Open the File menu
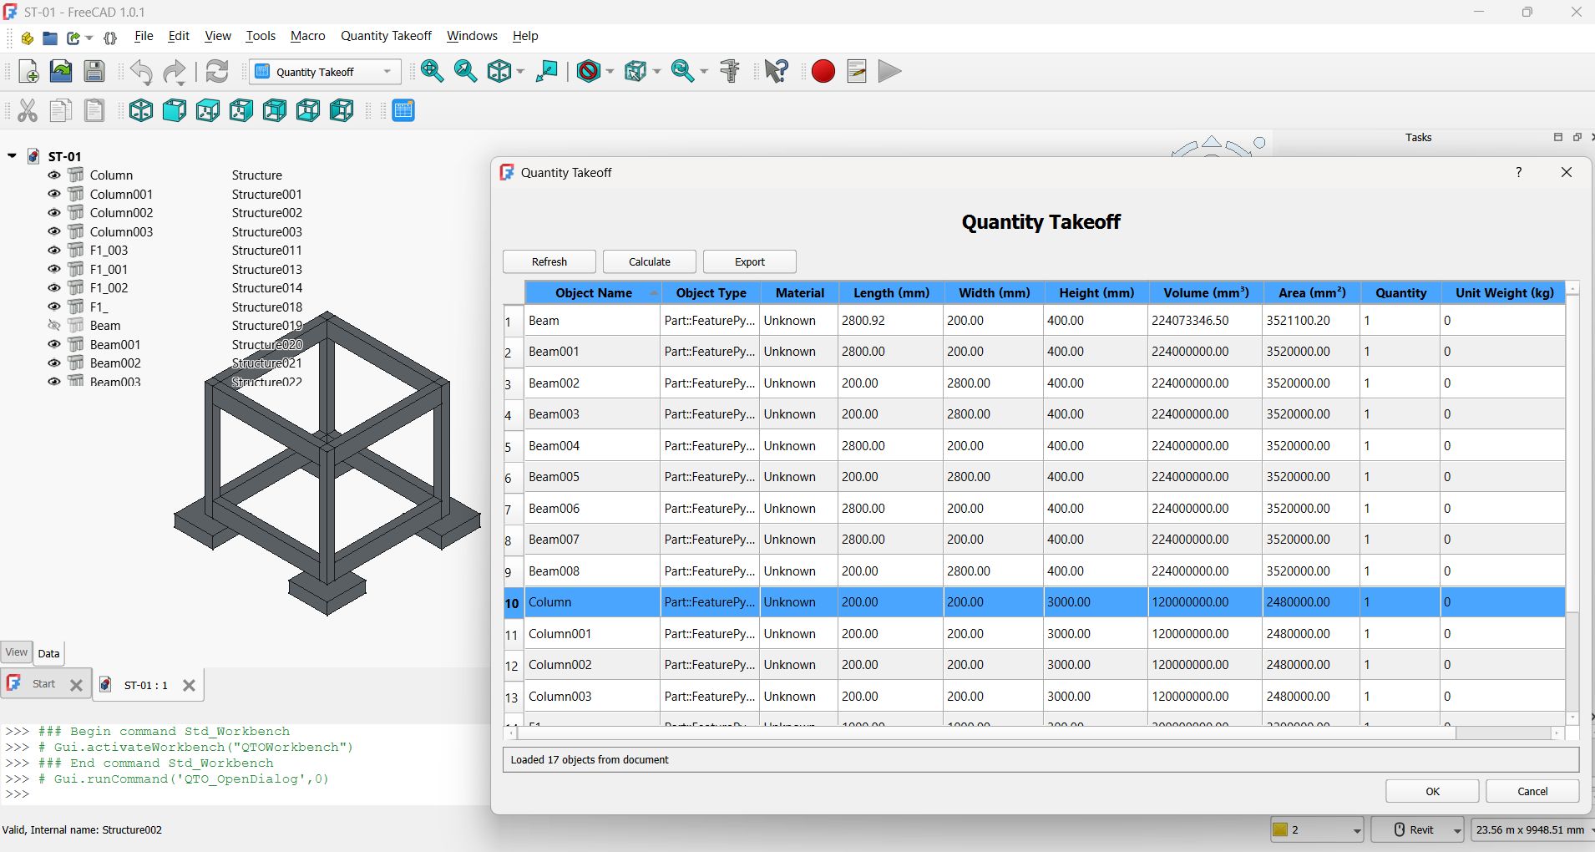The image size is (1595, 852). pyautogui.click(x=144, y=36)
